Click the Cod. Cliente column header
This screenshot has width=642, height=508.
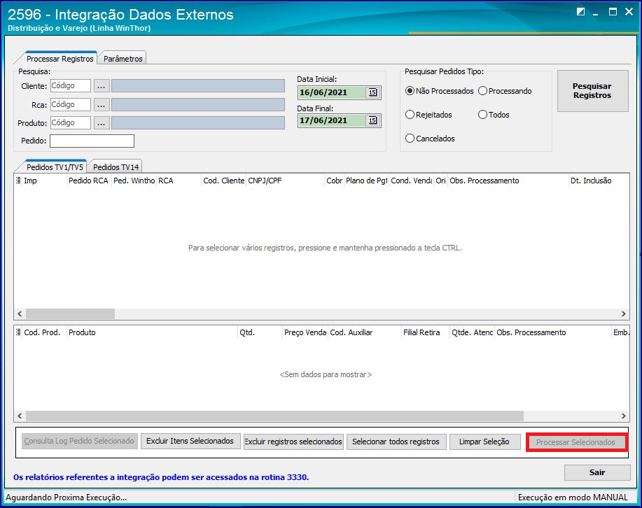223,181
